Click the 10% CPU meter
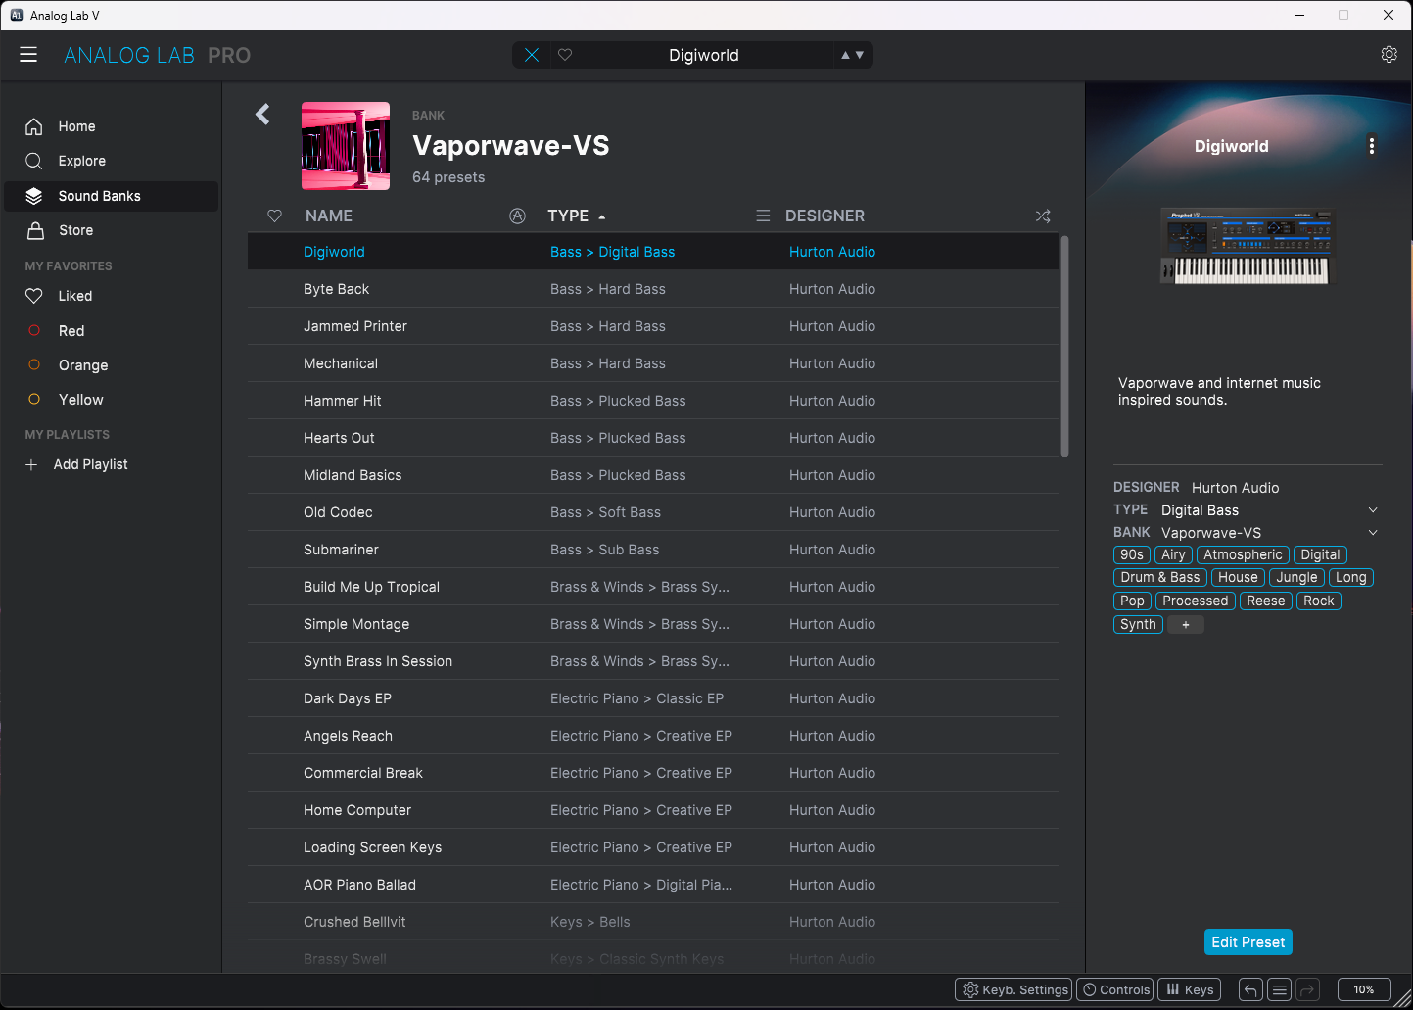Screen dimensions: 1413x1010 [1364, 989]
